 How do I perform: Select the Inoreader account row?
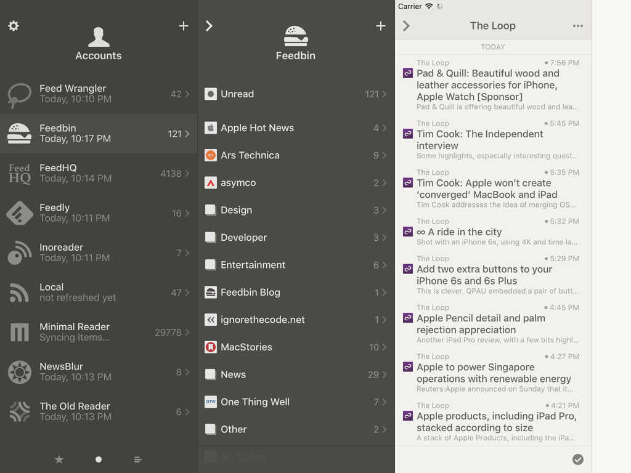tap(99, 253)
